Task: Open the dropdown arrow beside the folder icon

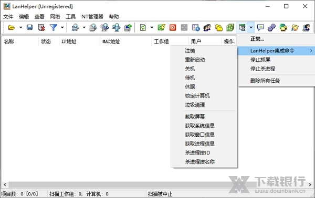Action: coord(20,27)
